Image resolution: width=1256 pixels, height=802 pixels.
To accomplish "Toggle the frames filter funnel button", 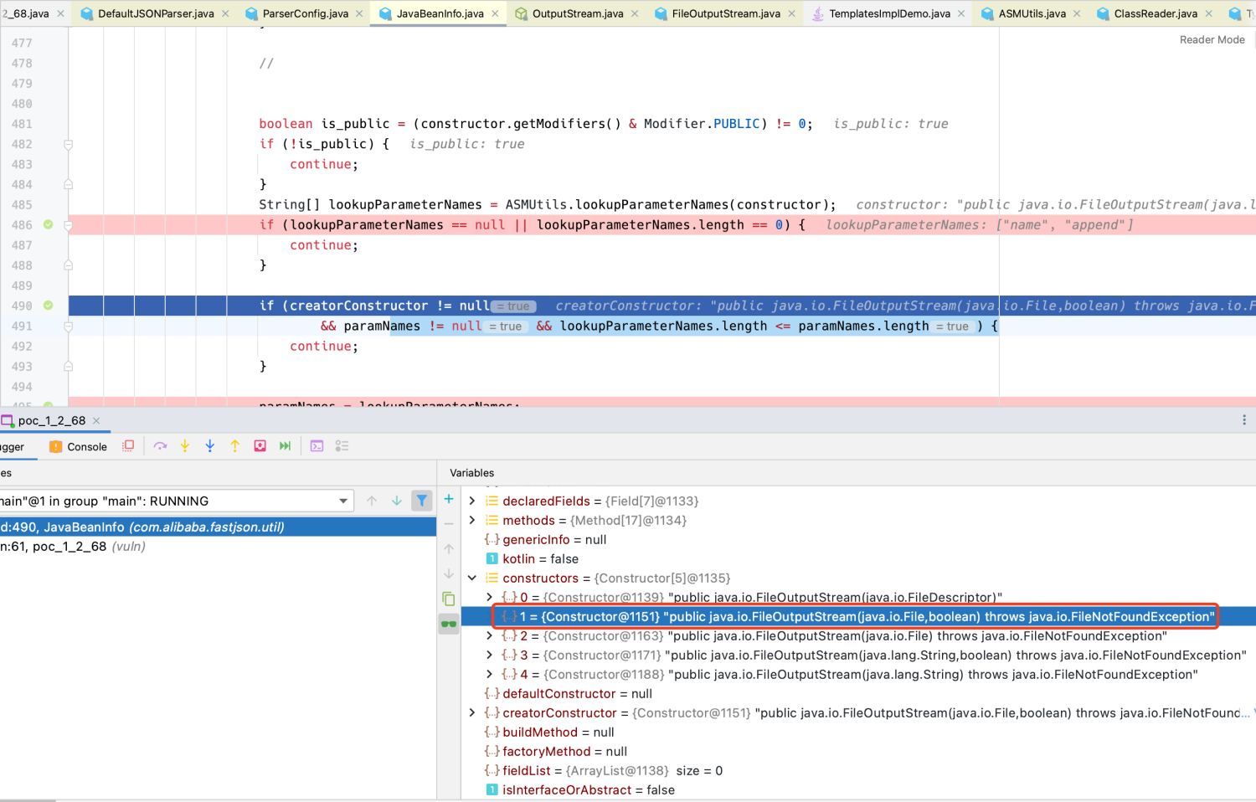I will 422,501.
